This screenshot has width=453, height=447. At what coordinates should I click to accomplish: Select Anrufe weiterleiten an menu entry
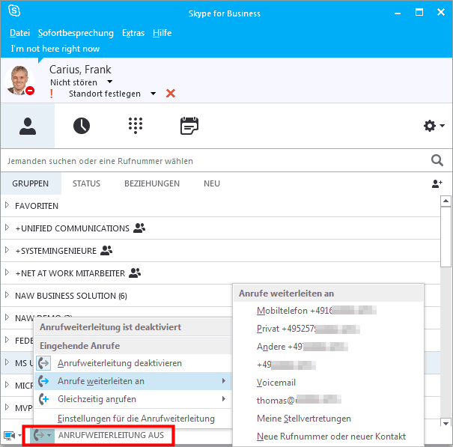(133, 381)
